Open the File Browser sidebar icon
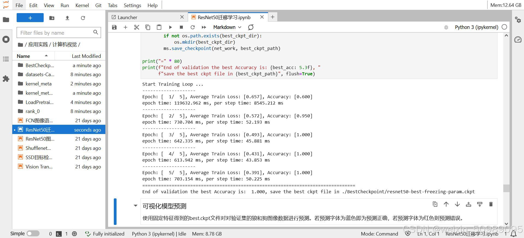This screenshot has width=524, height=238. [6, 19]
